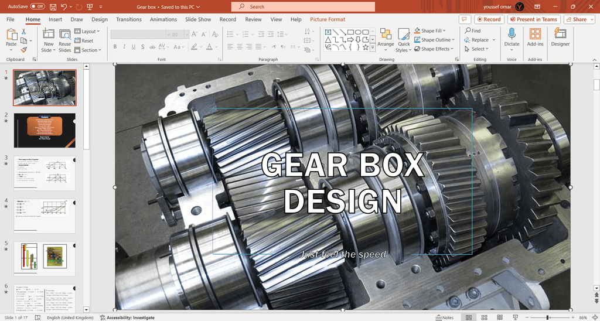The width and height of the screenshot is (600, 321).
Task: Toggle AutoSave switch
Action: pyautogui.click(x=37, y=6)
